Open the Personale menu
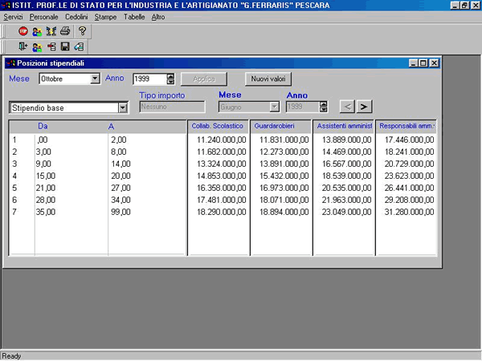 point(43,17)
